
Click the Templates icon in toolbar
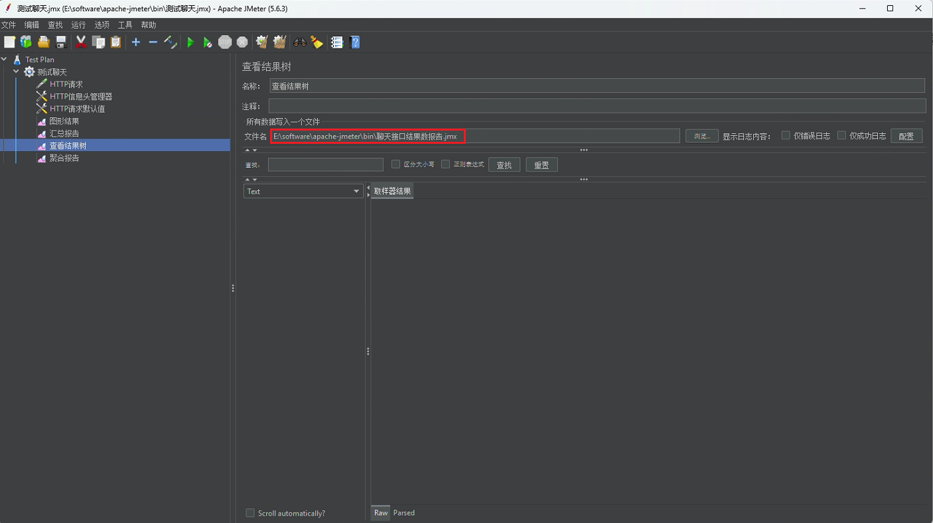tap(27, 42)
